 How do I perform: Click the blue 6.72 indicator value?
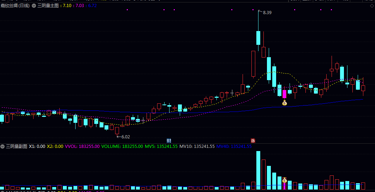(93, 6)
